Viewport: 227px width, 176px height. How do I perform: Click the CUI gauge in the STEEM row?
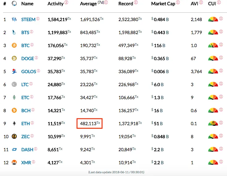coord(213,19)
